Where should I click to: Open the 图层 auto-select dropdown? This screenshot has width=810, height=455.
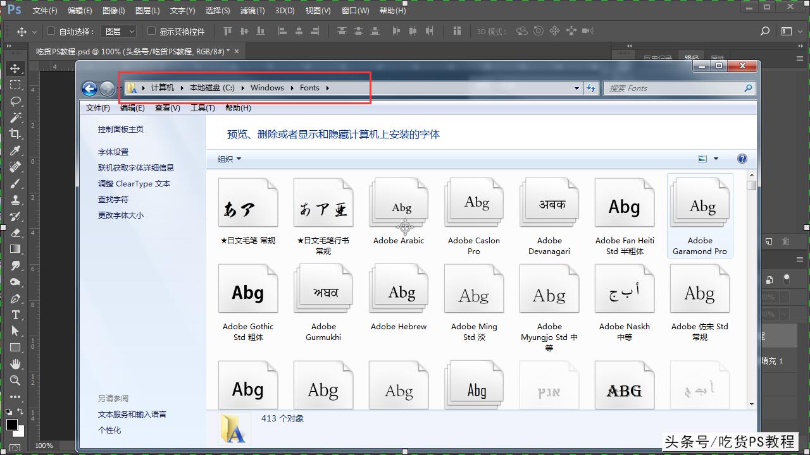pos(120,31)
